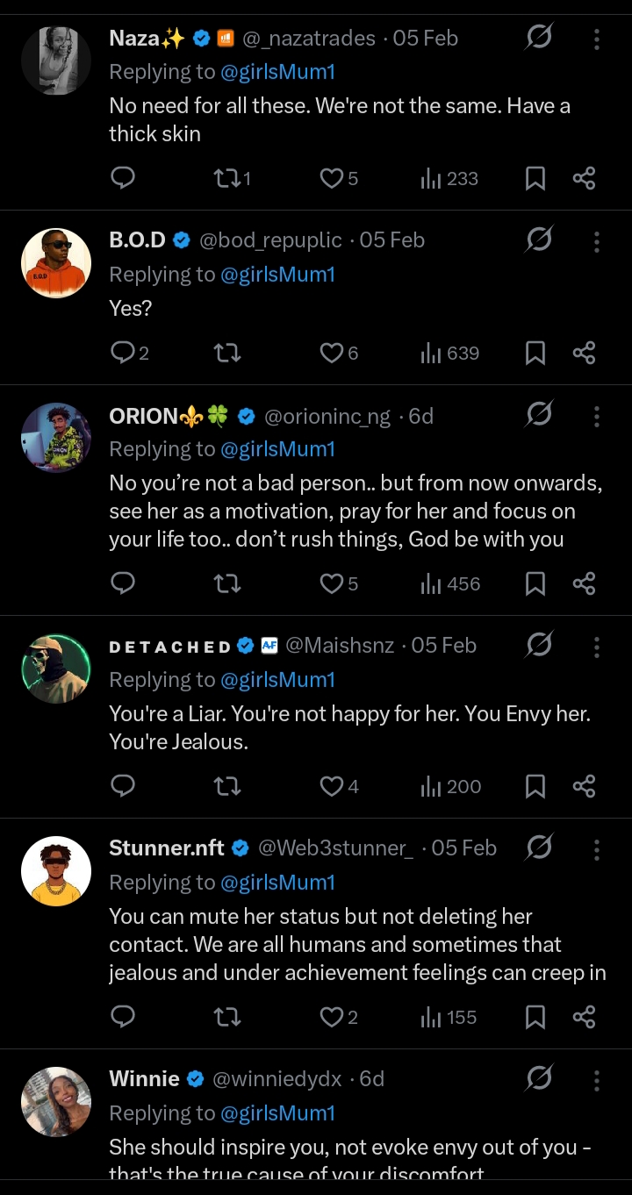This screenshot has height=1195, width=632.
Task: Open @girlsMum1 mention in Winnie's reply
Action: (x=277, y=1113)
